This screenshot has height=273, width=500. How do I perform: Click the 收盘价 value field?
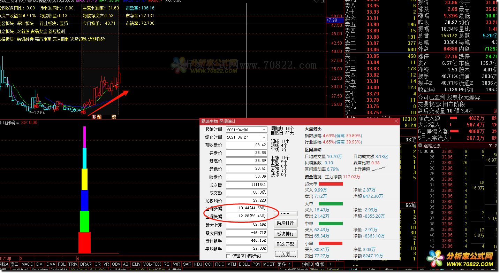point(247,177)
